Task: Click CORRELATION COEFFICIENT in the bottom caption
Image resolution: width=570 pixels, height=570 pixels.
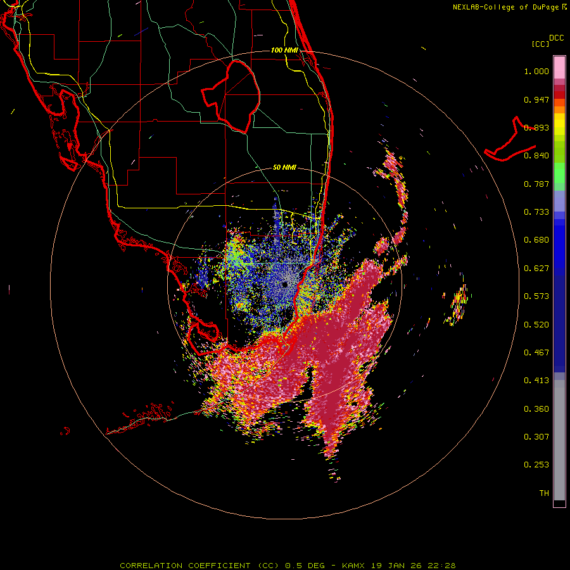Action: (x=185, y=566)
